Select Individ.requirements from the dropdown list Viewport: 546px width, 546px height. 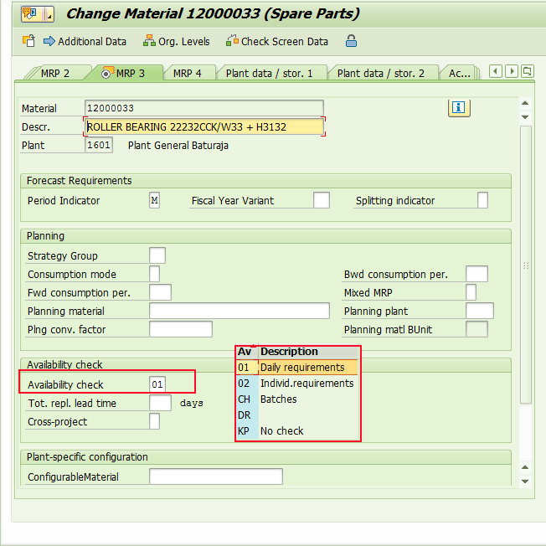point(306,384)
